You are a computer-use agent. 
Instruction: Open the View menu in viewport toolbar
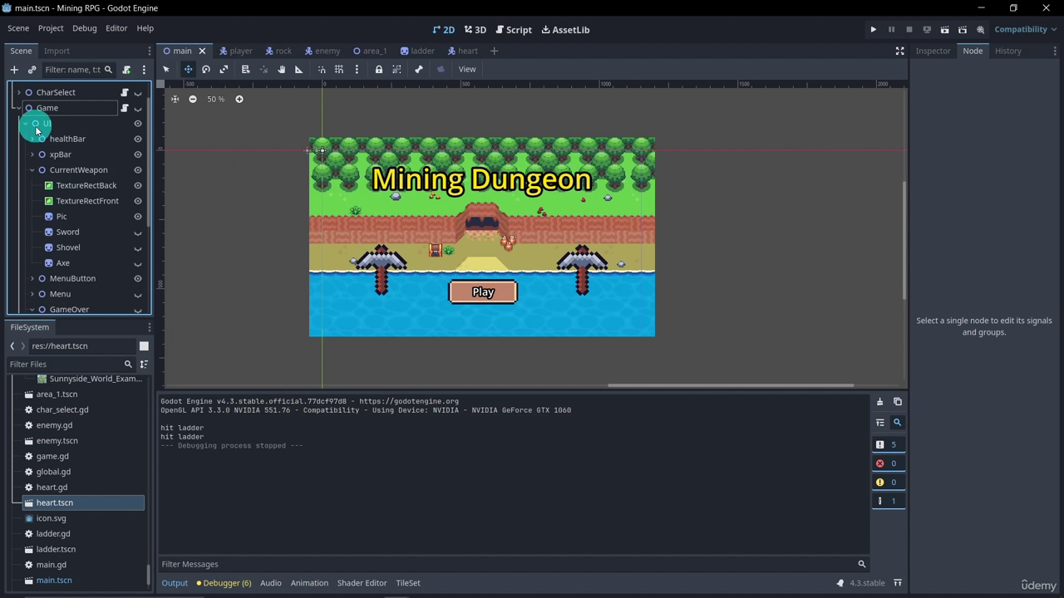coord(467,69)
